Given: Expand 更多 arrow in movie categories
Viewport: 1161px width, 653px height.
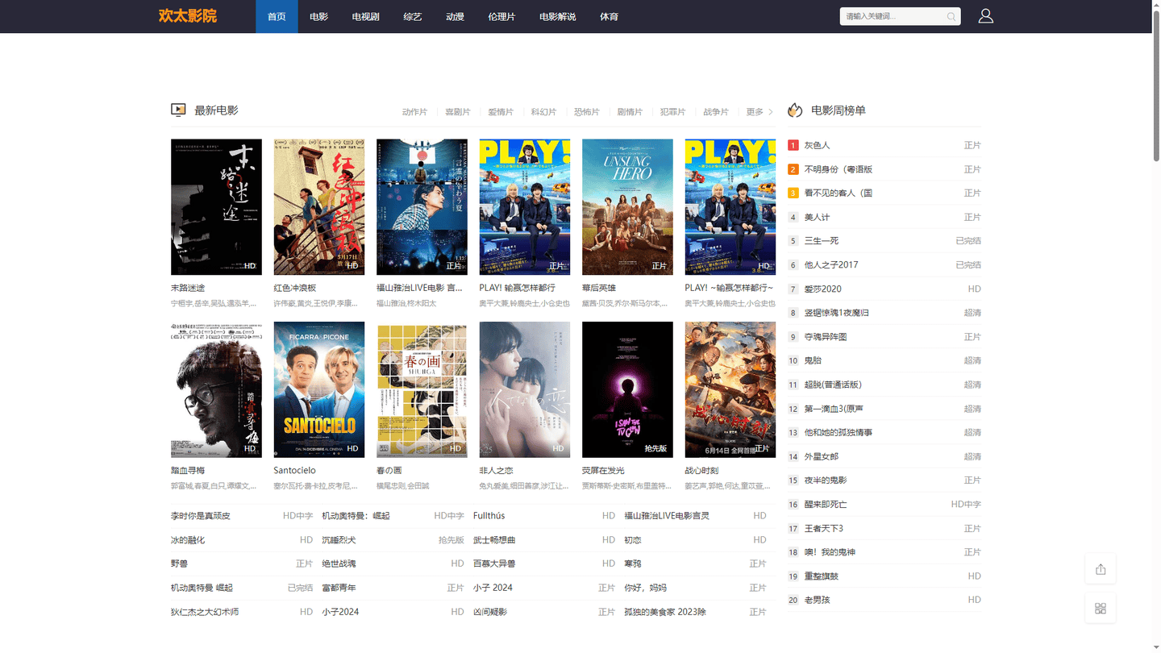Looking at the screenshot, I should [x=760, y=112].
